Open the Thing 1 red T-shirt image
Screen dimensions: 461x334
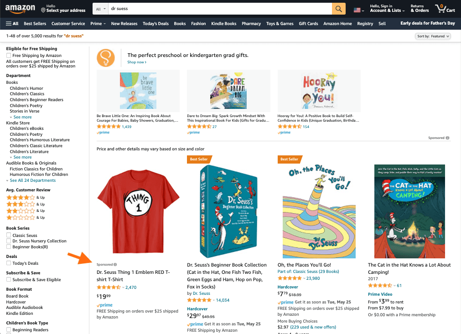click(138, 210)
